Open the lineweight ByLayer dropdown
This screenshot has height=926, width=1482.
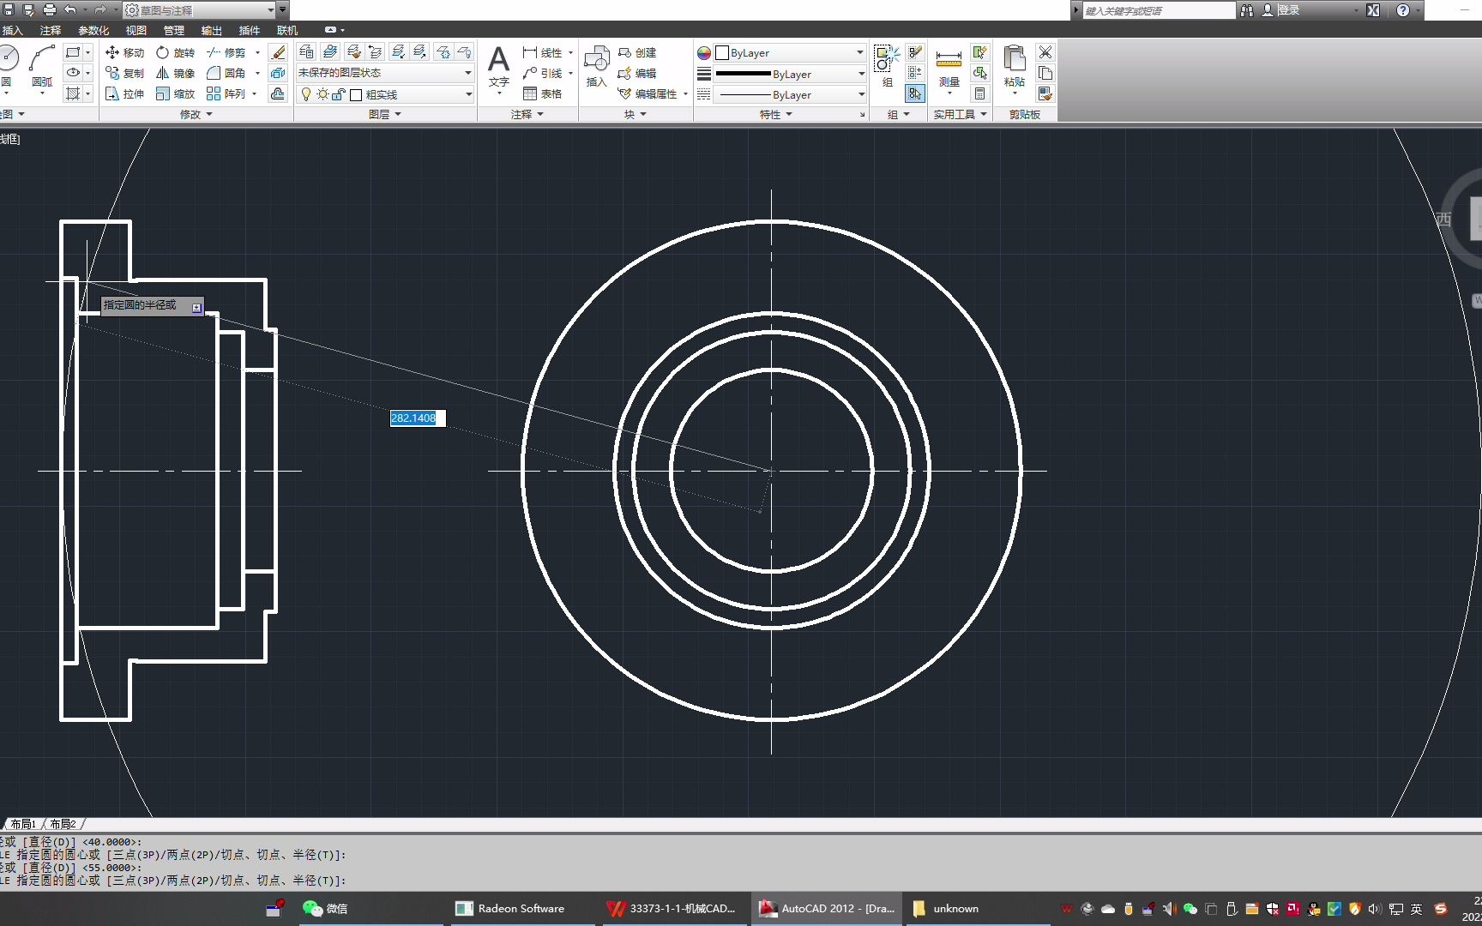pos(790,74)
